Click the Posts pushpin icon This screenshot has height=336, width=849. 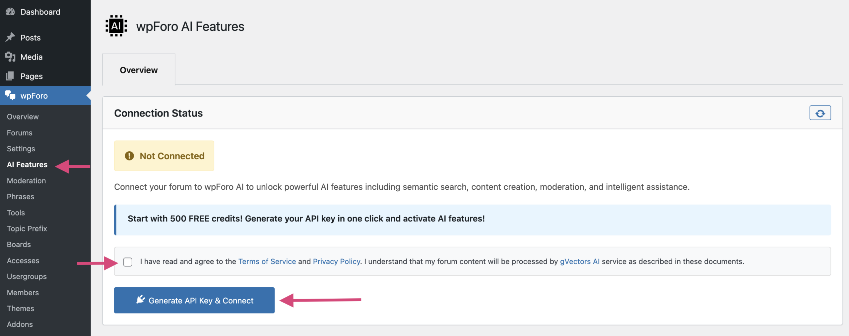pyautogui.click(x=10, y=37)
